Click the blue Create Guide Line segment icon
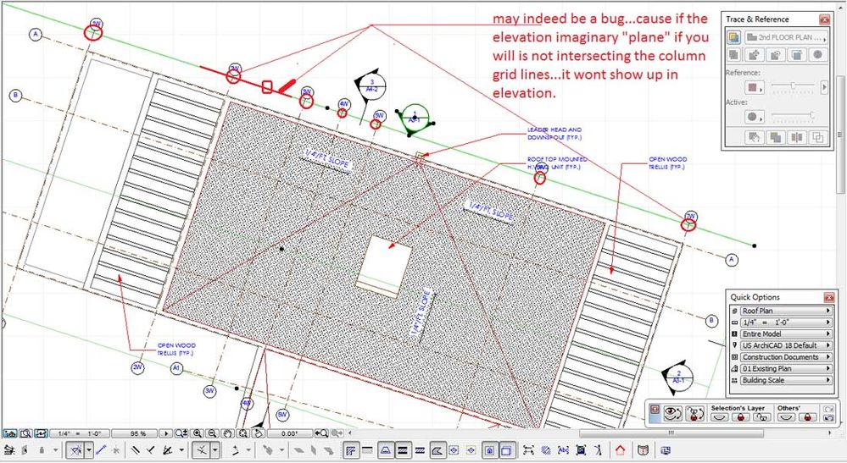847x463 pixels. point(101,450)
